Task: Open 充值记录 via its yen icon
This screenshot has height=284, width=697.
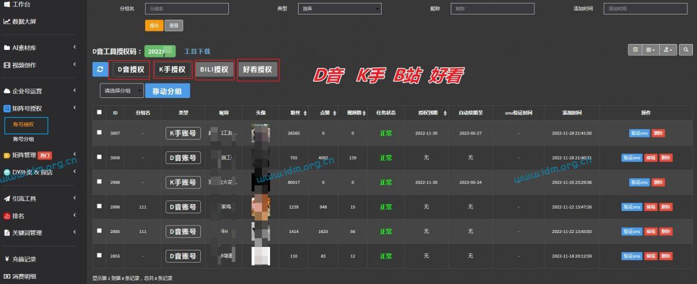Action: coord(7,259)
